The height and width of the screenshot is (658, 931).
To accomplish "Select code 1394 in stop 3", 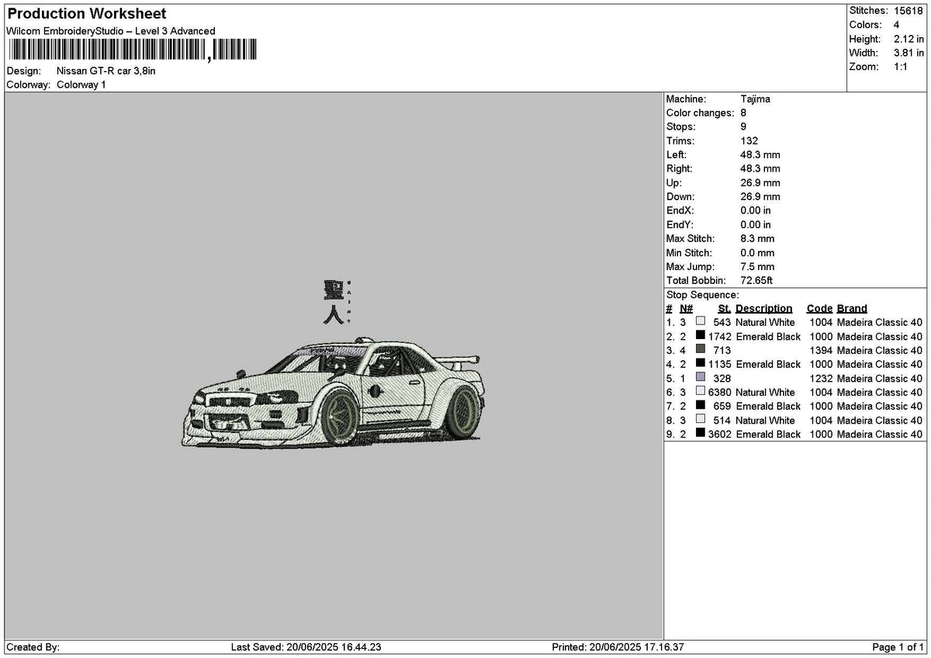I will tap(821, 351).
